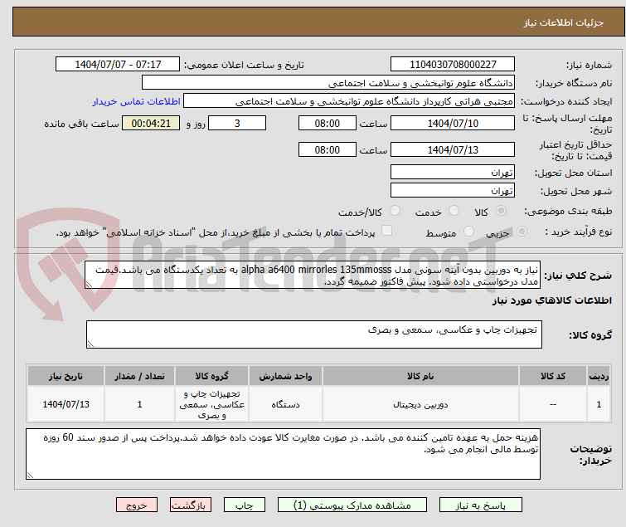Click the need number field 1104030708000227
626x527 pixels.
click(453, 65)
